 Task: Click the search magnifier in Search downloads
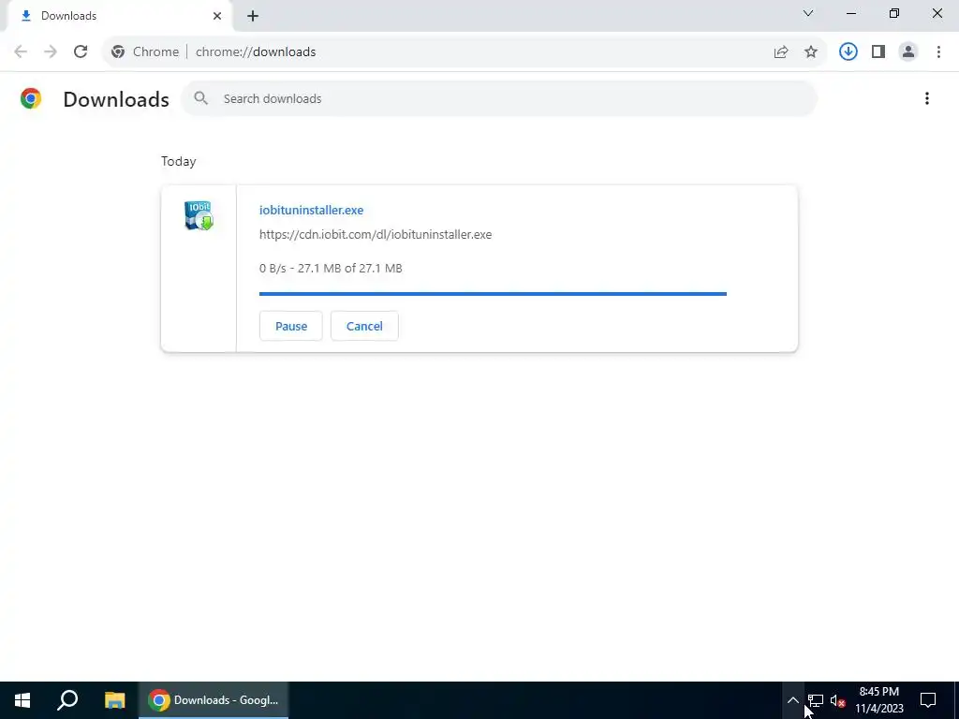(x=201, y=98)
